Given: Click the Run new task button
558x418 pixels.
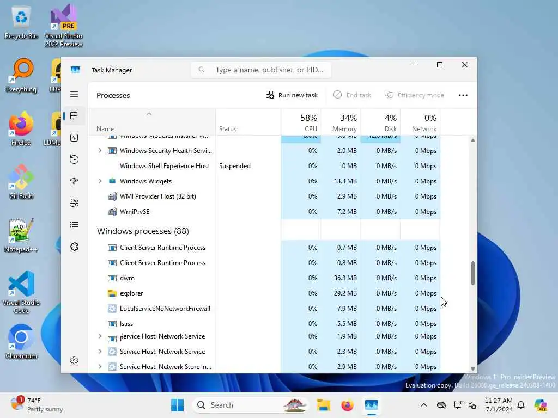Looking at the screenshot, I should point(292,95).
